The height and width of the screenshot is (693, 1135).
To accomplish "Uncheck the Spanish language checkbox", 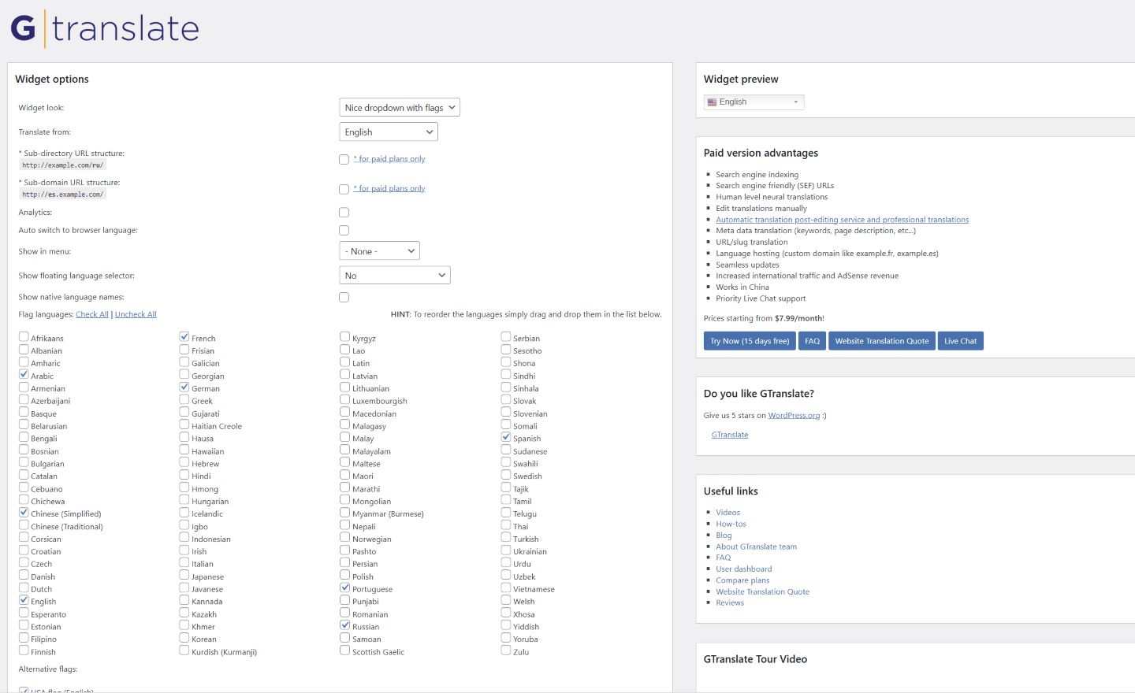I will (506, 437).
